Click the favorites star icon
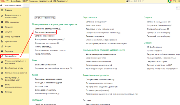The height and width of the screenshot is (105, 180). (179, 1)
